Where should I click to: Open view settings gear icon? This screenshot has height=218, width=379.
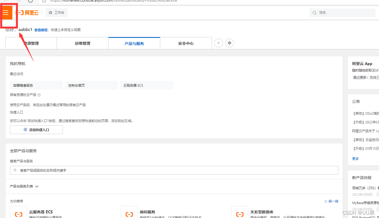click(x=229, y=43)
